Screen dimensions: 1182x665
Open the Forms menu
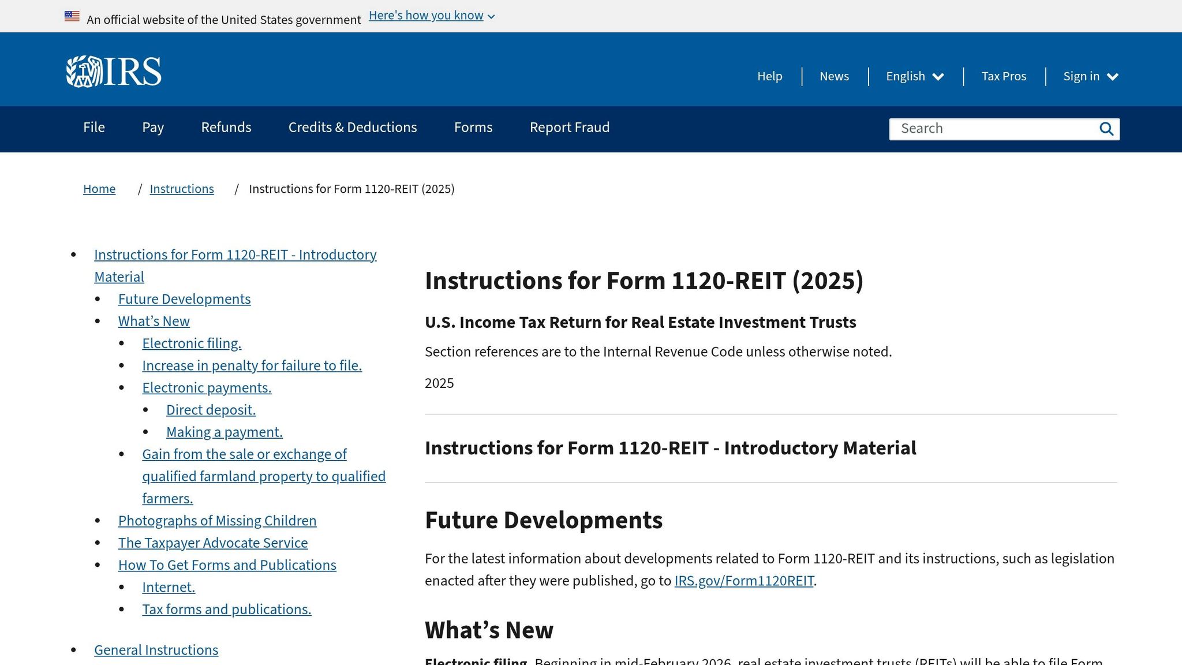(473, 128)
